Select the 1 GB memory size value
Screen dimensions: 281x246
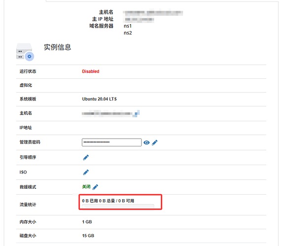point(87,222)
